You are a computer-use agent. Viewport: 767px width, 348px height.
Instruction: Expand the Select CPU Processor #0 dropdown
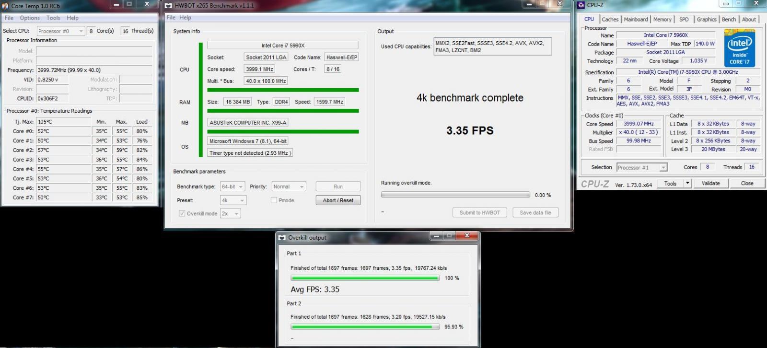61,31
